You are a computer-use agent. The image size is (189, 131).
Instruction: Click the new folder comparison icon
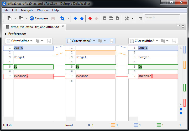coord(21,18)
